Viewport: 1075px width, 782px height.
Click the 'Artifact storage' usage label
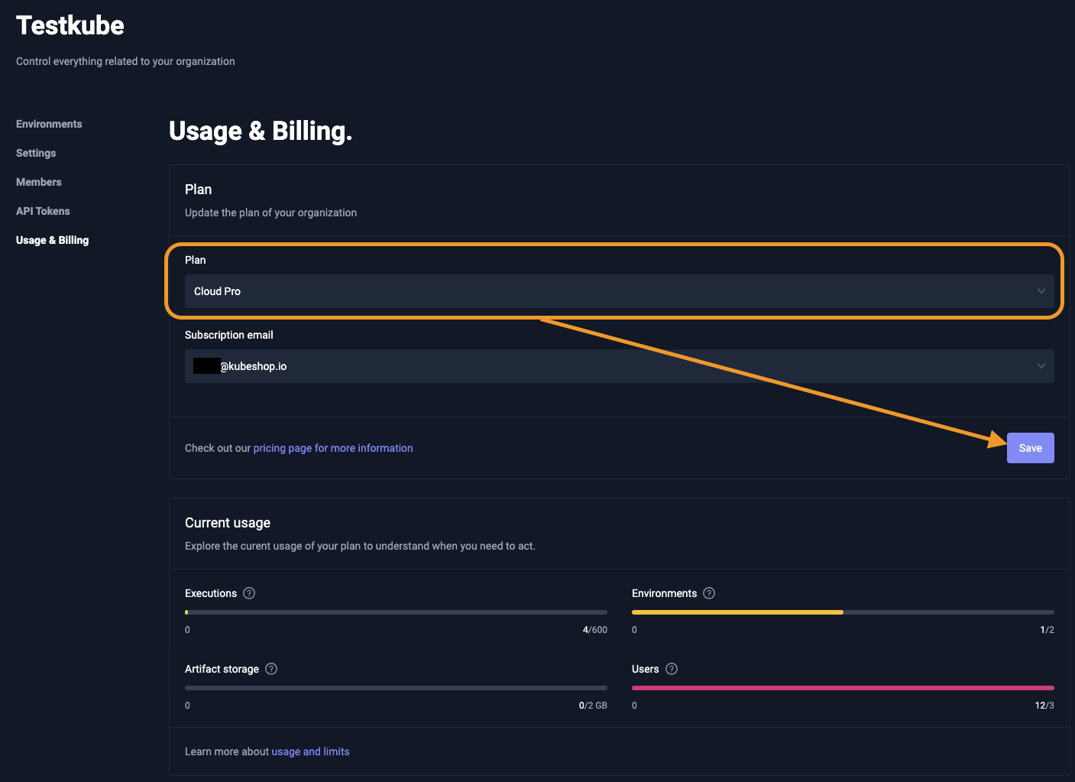point(222,669)
